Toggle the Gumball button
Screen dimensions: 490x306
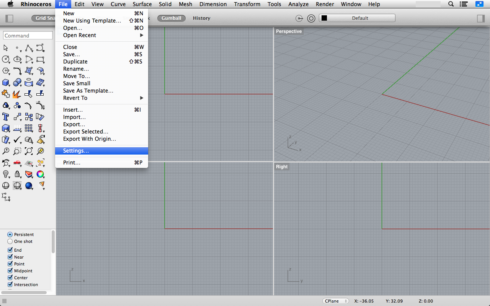tap(171, 18)
